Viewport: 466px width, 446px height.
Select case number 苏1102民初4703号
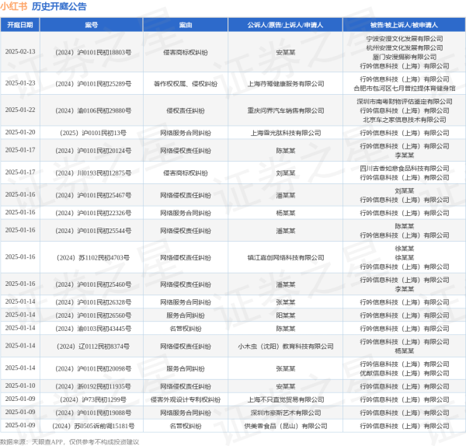(x=93, y=257)
